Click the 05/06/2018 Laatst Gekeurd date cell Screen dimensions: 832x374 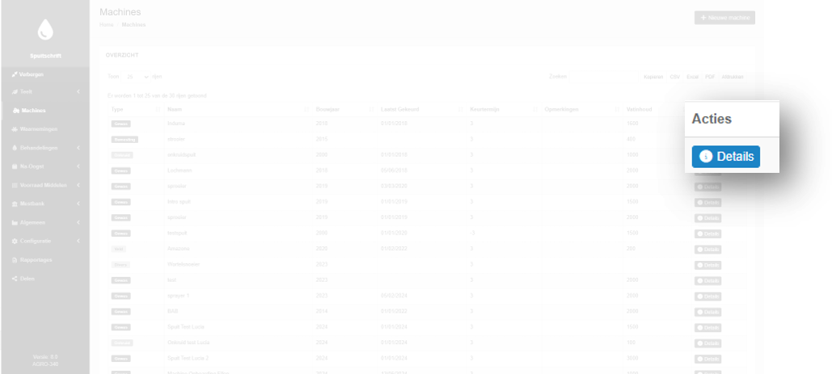coord(393,170)
